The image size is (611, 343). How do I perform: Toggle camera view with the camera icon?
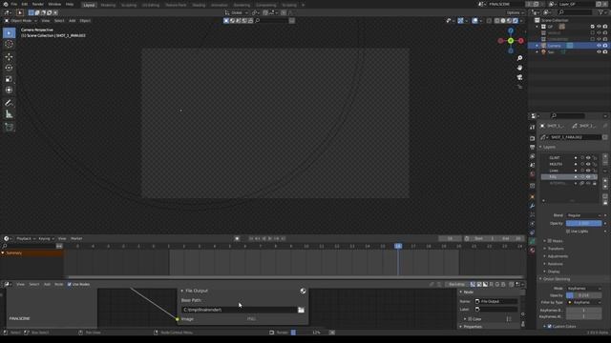click(519, 77)
